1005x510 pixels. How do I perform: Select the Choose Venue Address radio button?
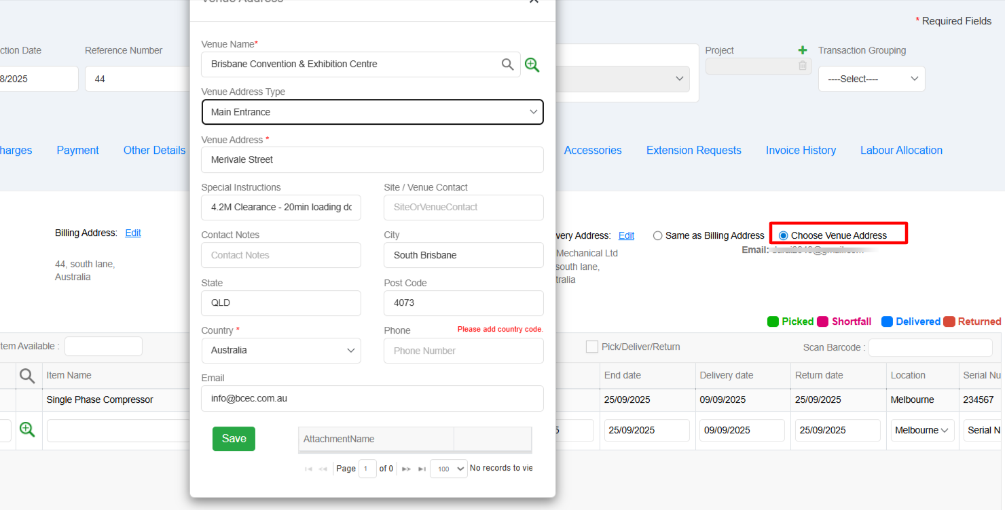[x=784, y=236]
